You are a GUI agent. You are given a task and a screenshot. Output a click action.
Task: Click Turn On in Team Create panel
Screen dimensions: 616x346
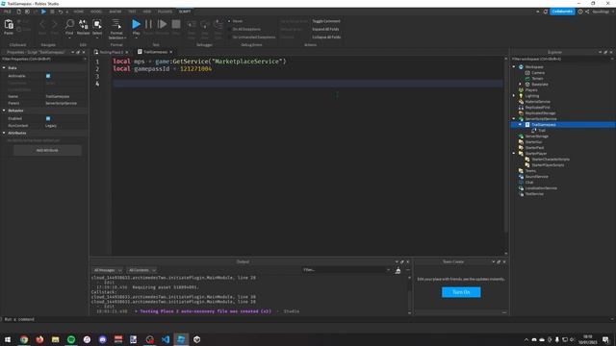coord(461,292)
